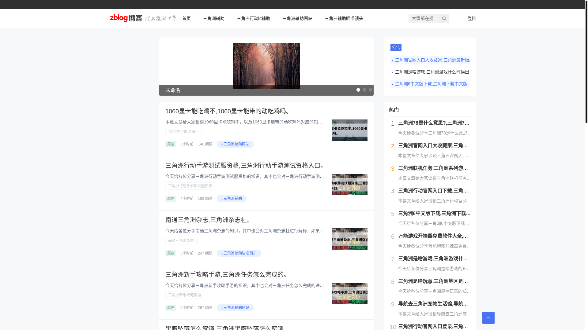Open the 首页 navigation item
This screenshot has height=330, width=588.
click(187, 18)
